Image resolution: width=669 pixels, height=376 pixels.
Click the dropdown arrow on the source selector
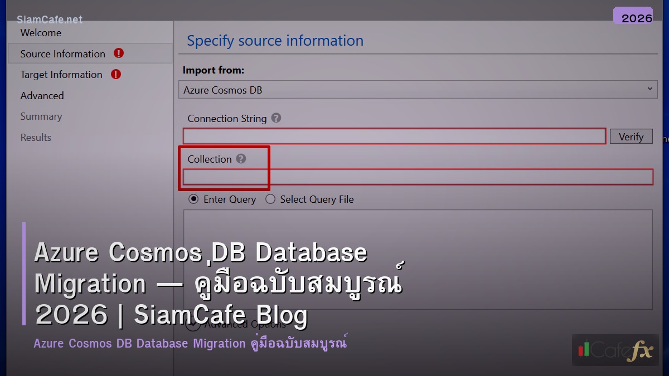tap(650, 89)
